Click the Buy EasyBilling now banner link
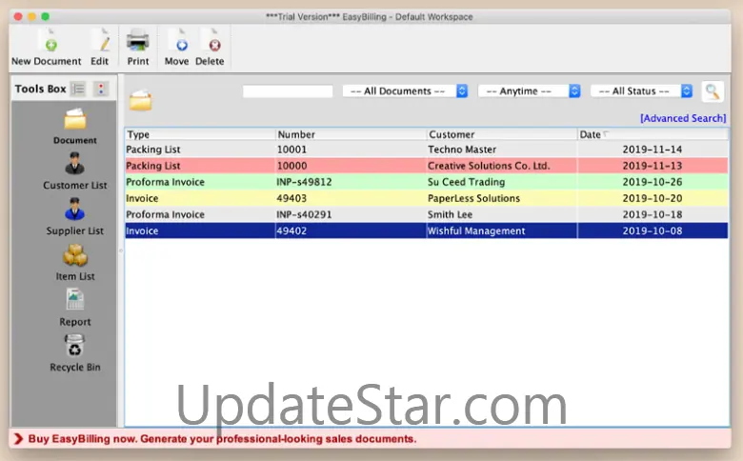Image resolution: width=743 pixels, height=461 pixels. click(x=222, y=439)
